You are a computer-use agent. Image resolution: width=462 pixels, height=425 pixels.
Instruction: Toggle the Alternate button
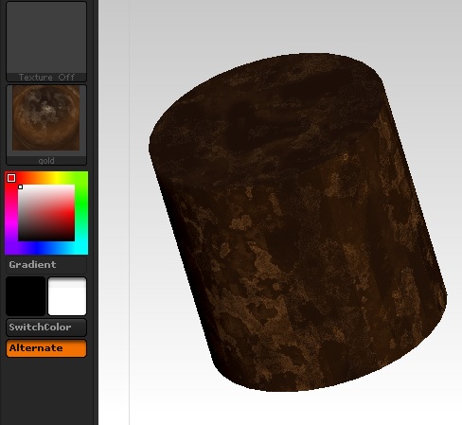click(46, 348)
